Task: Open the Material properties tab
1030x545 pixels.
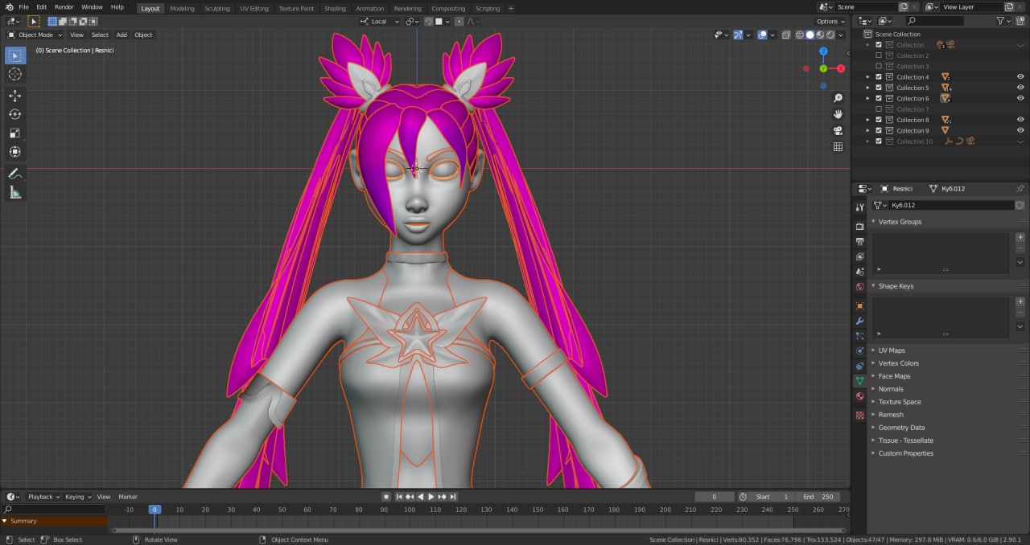Action: tap(859, 396)
